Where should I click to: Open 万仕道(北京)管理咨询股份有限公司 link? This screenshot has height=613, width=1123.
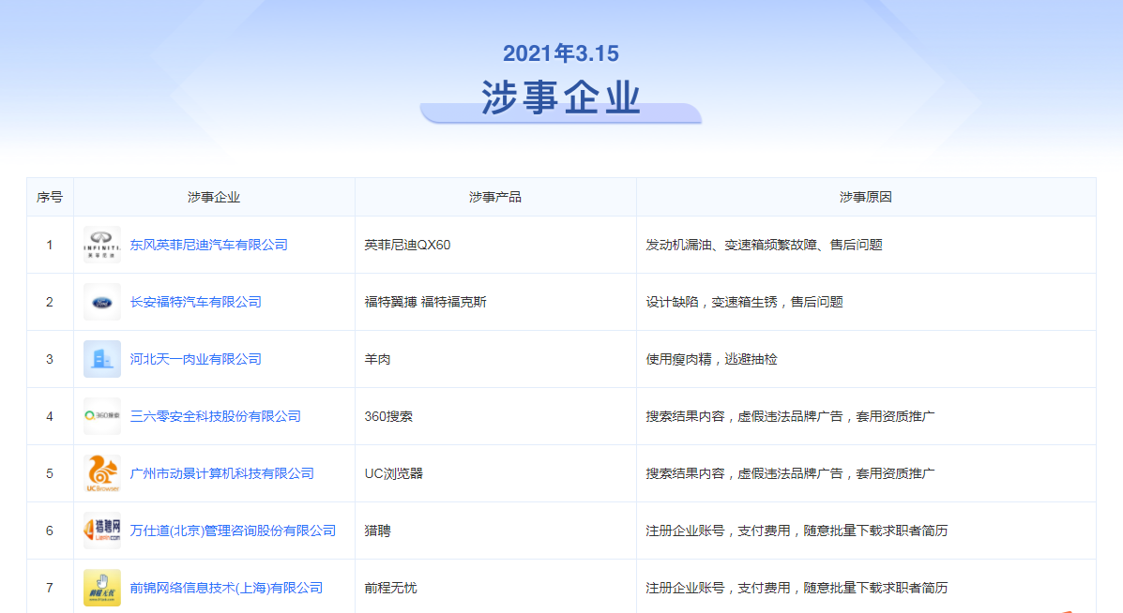pyautogui.click(x=233, y=531)
